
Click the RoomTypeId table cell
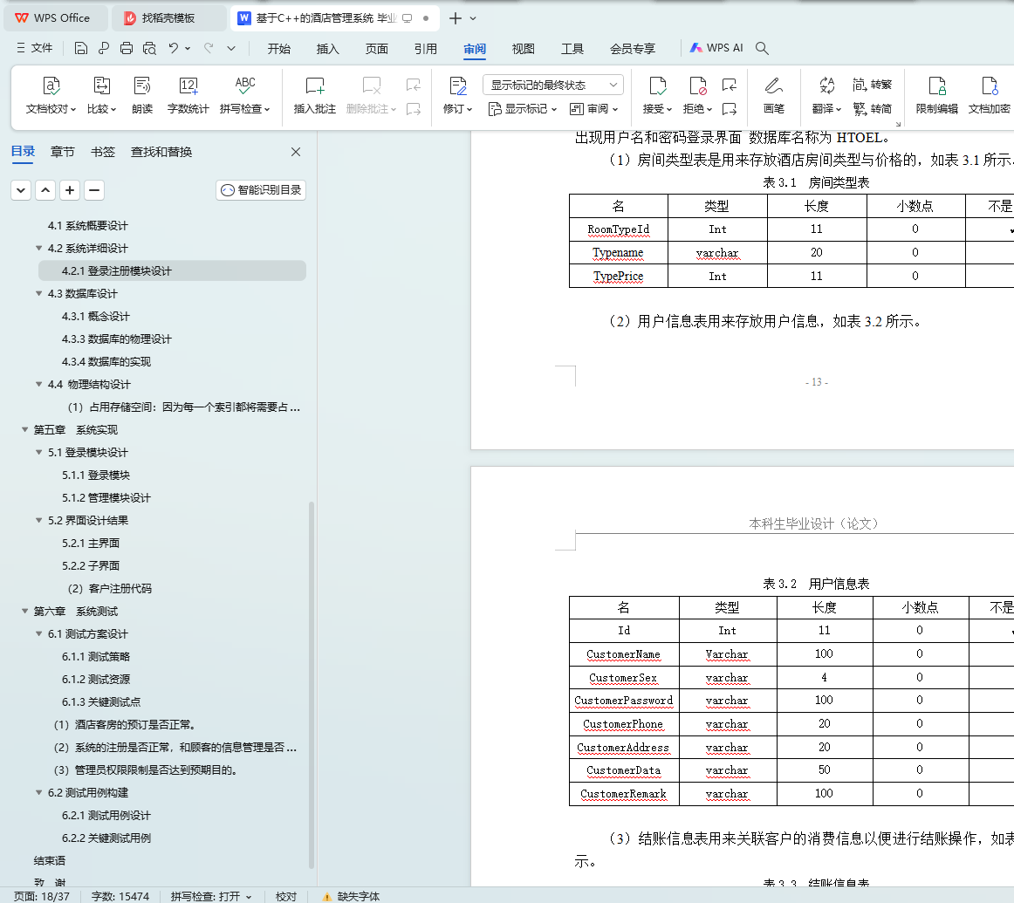pos(618,229)
